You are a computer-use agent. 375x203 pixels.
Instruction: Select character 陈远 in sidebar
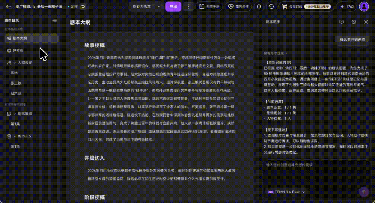tap(14, 73)
